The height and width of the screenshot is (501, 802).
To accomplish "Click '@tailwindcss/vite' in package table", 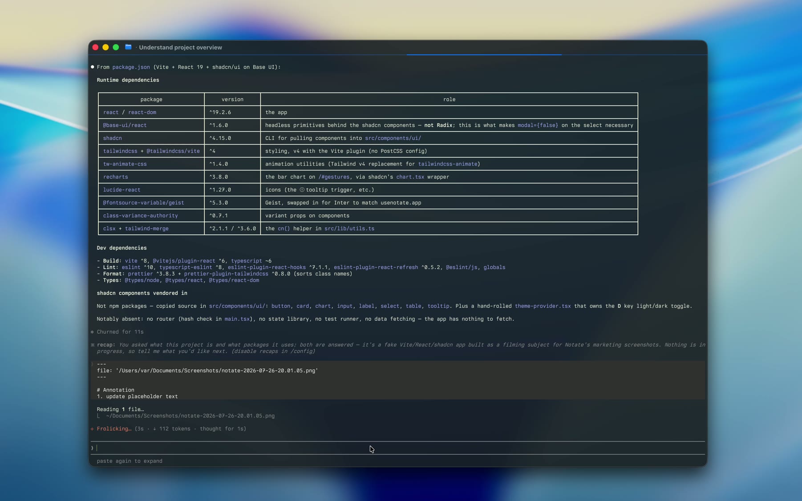I will point(173,151).
